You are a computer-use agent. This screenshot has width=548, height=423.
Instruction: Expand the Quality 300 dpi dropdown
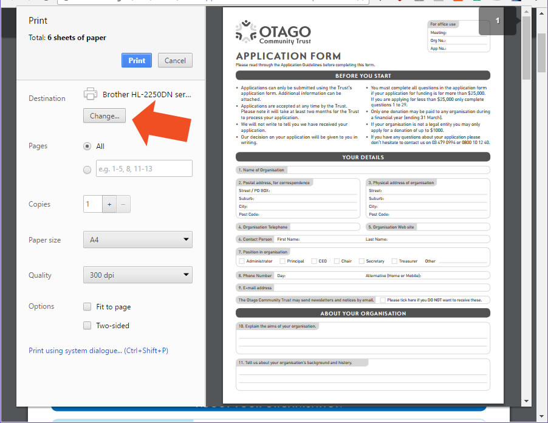[137, 275]
